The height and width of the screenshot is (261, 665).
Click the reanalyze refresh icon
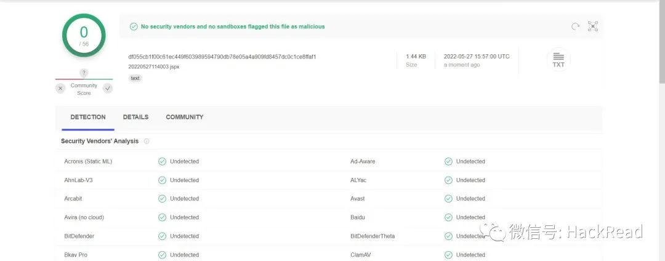[576, 26]
